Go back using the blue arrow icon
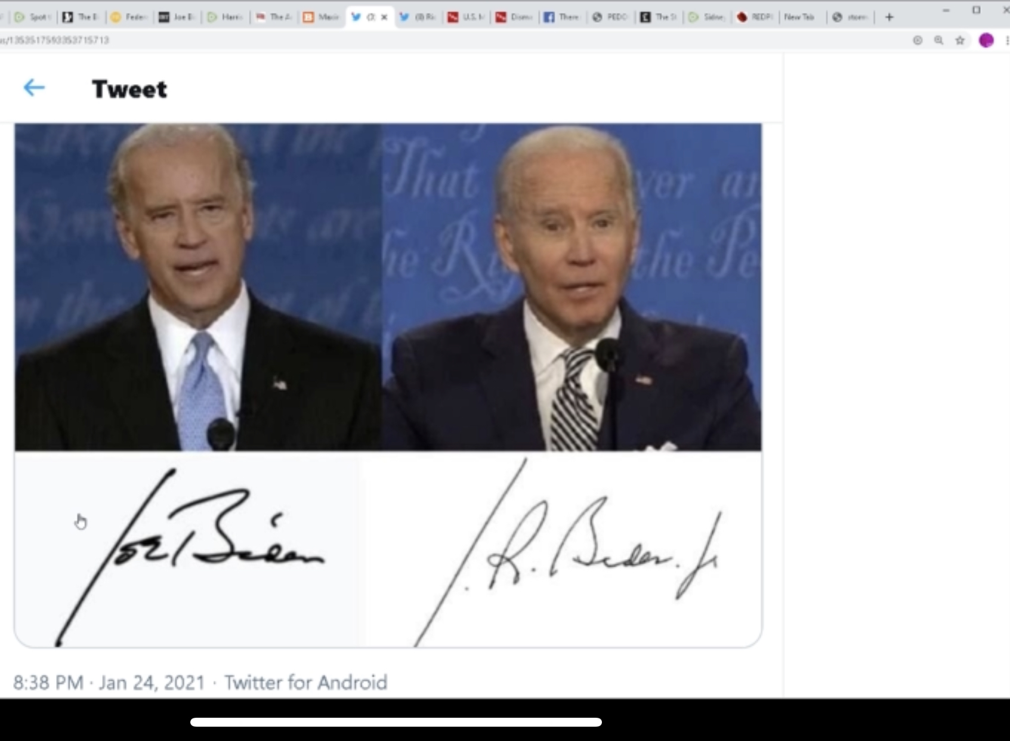Viewport: 1010px width, 741px height. (x=34, y=88)
